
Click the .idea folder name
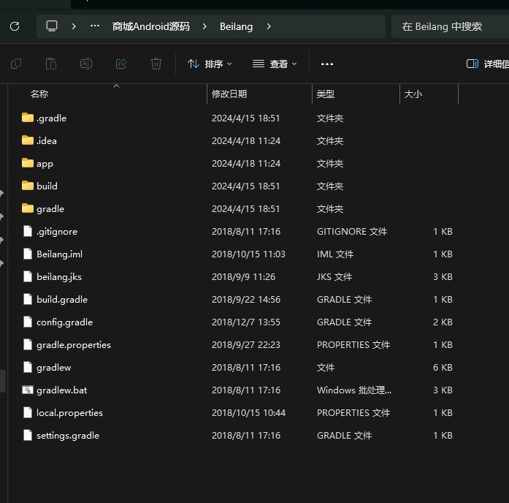[47, 140]
